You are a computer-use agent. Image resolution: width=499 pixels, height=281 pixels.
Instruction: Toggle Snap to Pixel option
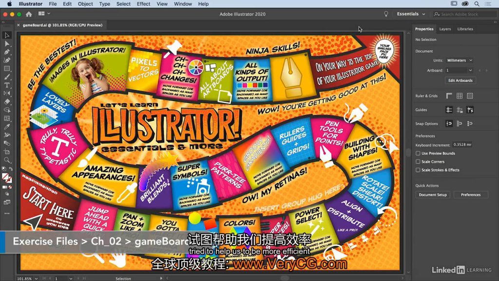point(470,123)
